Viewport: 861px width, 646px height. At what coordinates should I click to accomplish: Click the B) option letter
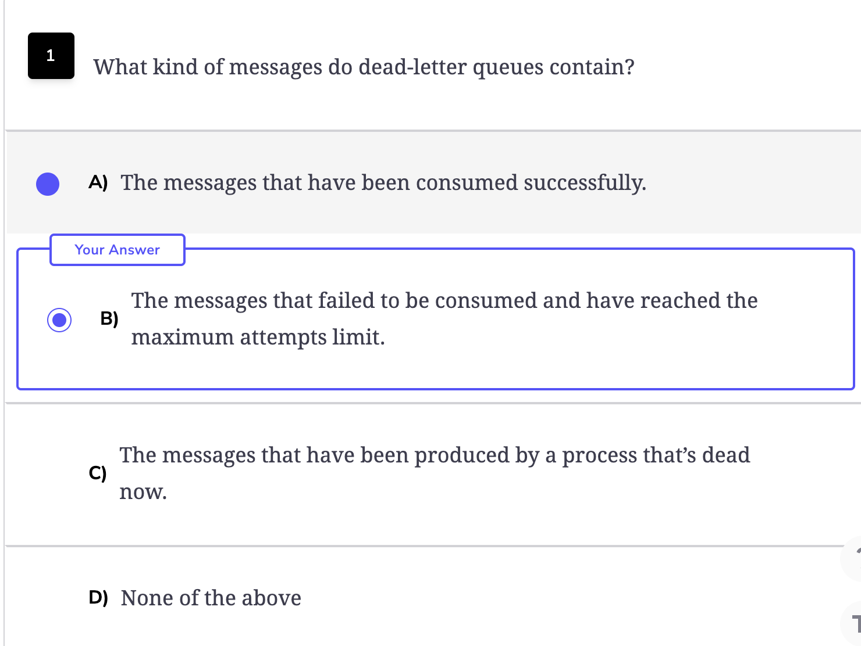[x=109, y=318]
